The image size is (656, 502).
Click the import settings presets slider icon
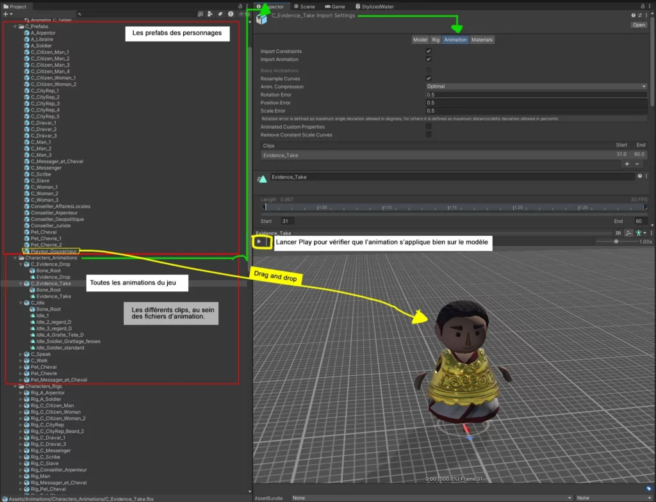pos(640,15)
